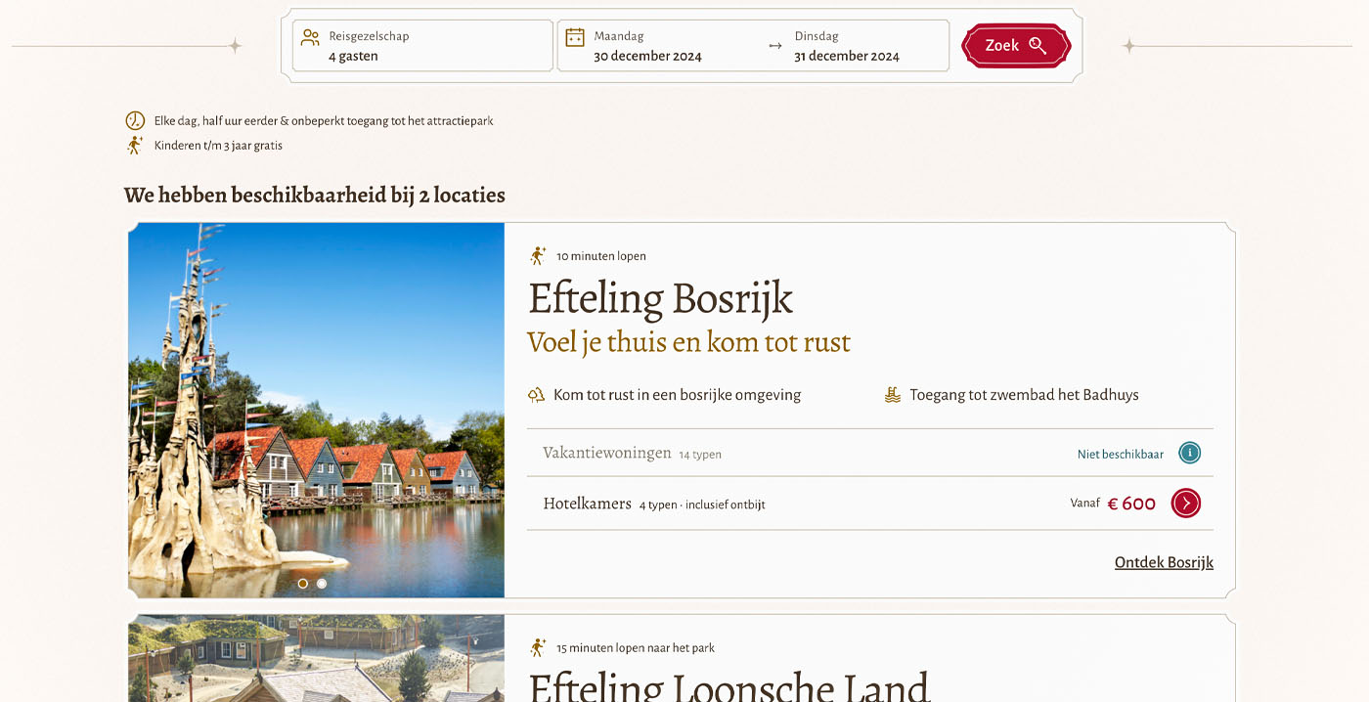
Task: Click the tree icon beside bosrijke omgeving
Action: (x=536, y=395)
